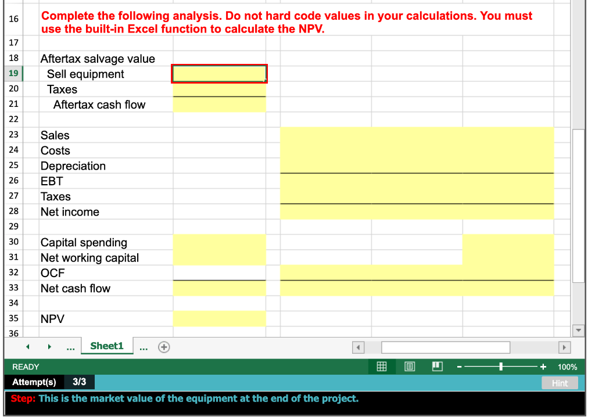Open Page Layout view from status bar
Screen dimensions: 595x420
pos(410,367)
